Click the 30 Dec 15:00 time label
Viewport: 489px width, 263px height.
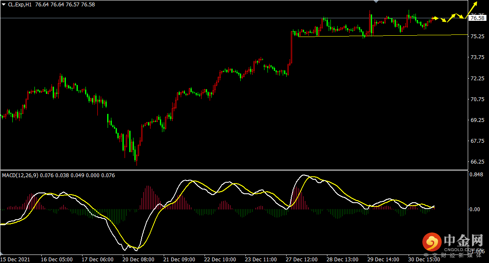(424, 260)
